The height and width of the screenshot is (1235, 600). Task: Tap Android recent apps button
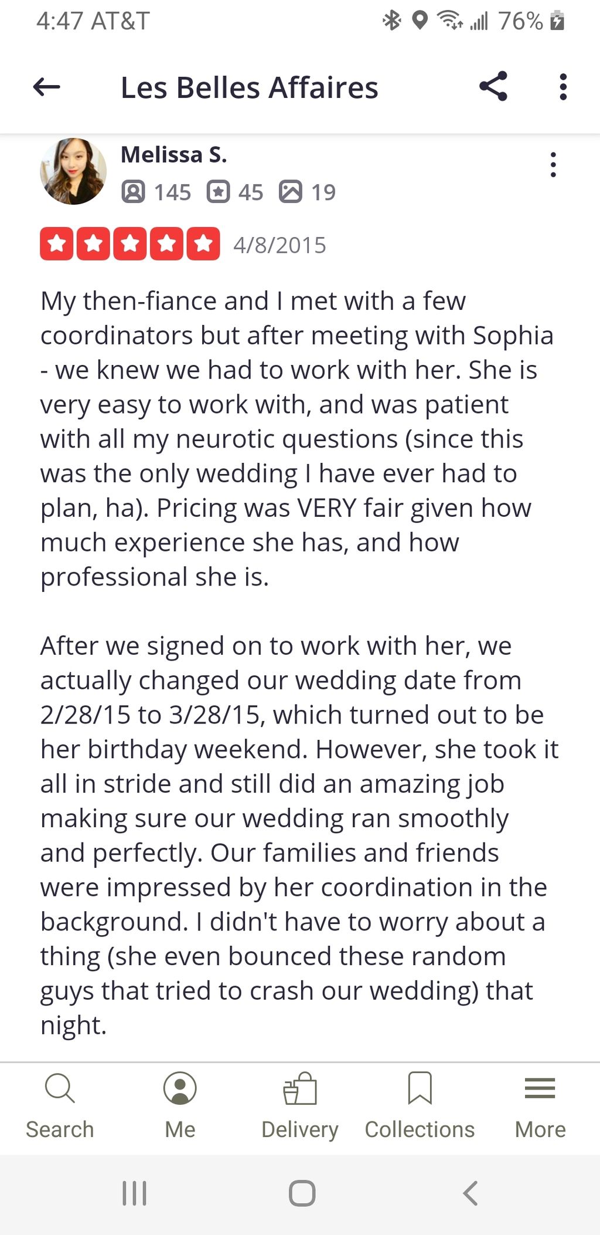(134, 1193)
